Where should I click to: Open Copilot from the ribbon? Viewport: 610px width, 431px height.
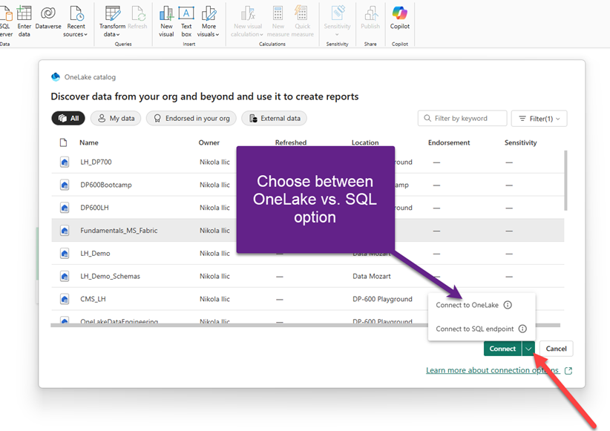click(x=400, y=18)
